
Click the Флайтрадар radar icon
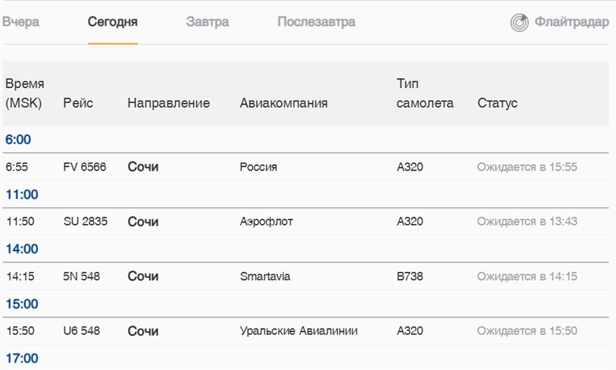click(519, 22)
